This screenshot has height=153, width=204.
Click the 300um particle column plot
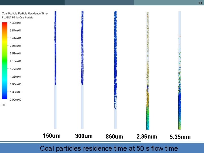pyautogui.click(x=82, y=70)
